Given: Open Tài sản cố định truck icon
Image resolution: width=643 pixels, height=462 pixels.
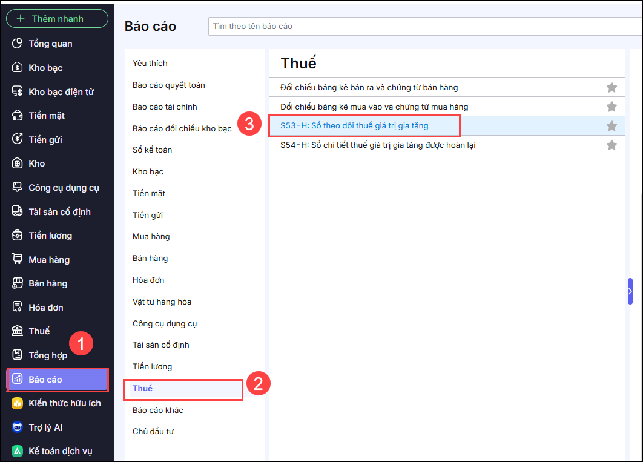Looking at the screenshot, I should 18,212.
